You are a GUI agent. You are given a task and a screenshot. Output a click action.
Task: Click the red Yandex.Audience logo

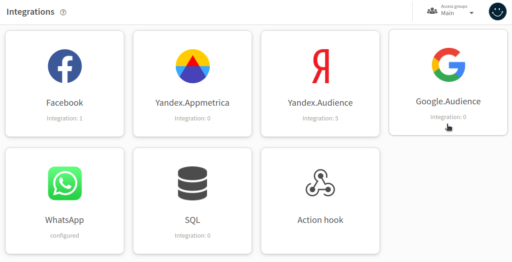pyautogui.click(x=320, y=66)
